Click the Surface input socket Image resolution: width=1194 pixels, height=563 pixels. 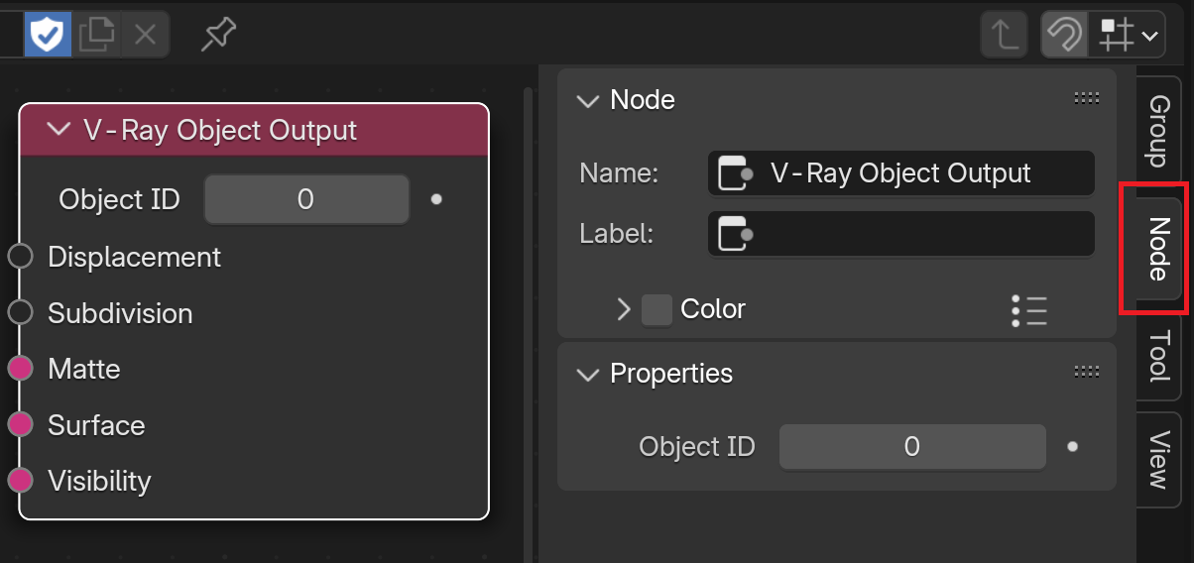(x=21, y=425)
